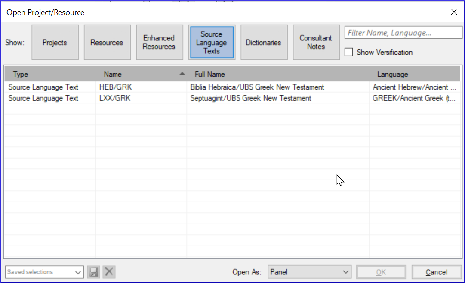
Task: Click Septuagint/UBS Greek New Testament
Action: [x=251, y=98]
